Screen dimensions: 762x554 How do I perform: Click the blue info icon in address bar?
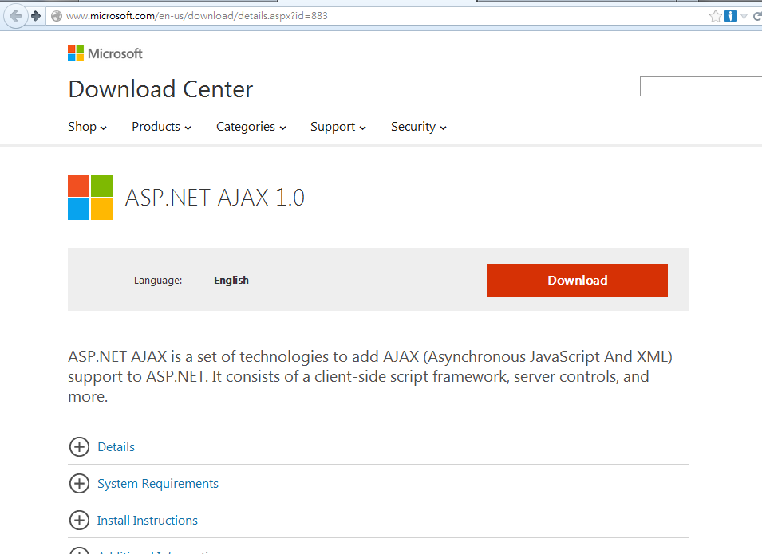pos(730,16)
